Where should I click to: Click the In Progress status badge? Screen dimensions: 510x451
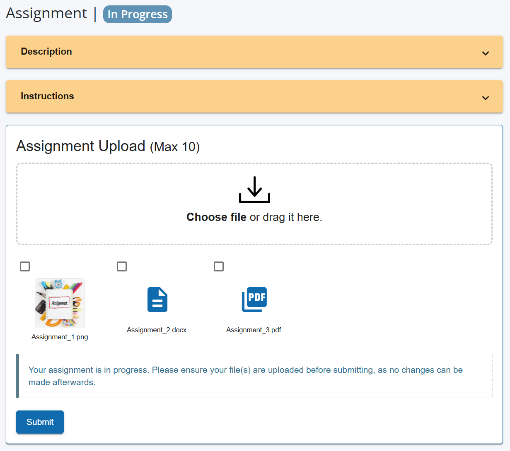[138, 14]
